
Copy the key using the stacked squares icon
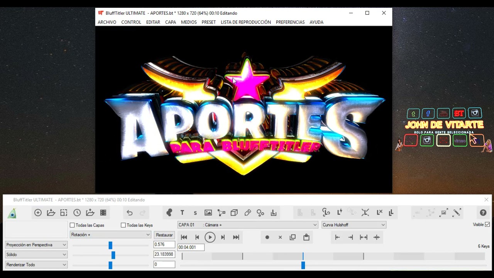293,237
